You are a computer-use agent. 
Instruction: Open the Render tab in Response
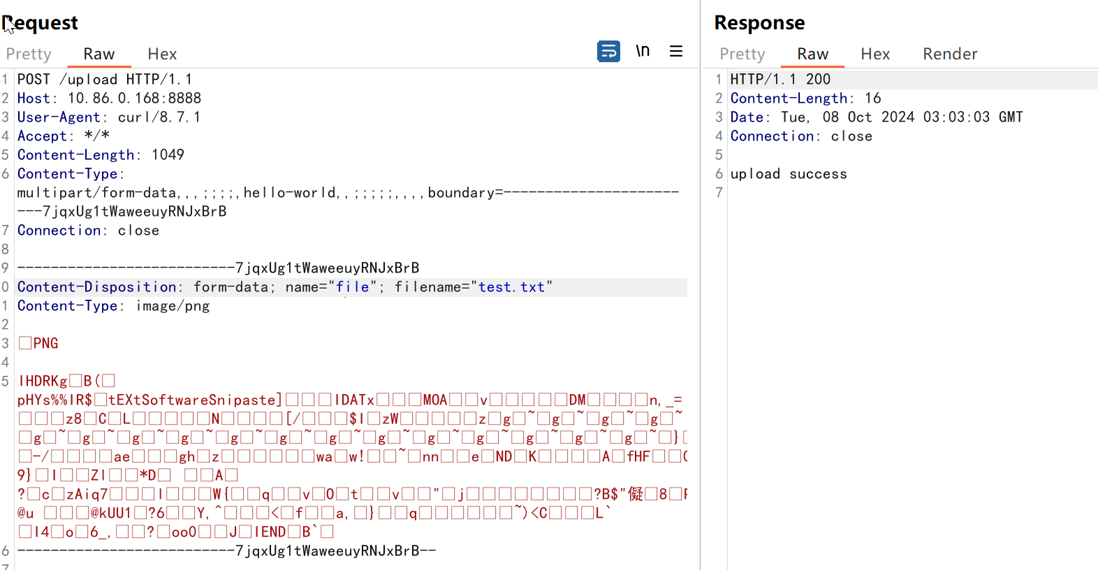(949, 54)
